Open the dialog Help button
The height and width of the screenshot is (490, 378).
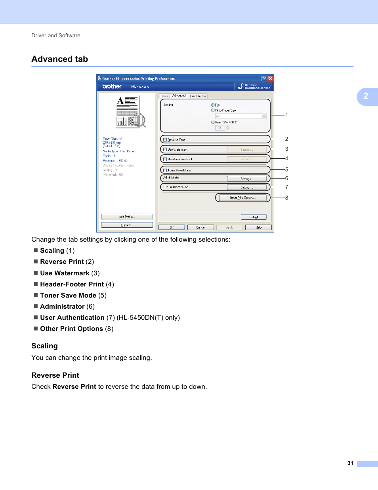click(258, 227)
